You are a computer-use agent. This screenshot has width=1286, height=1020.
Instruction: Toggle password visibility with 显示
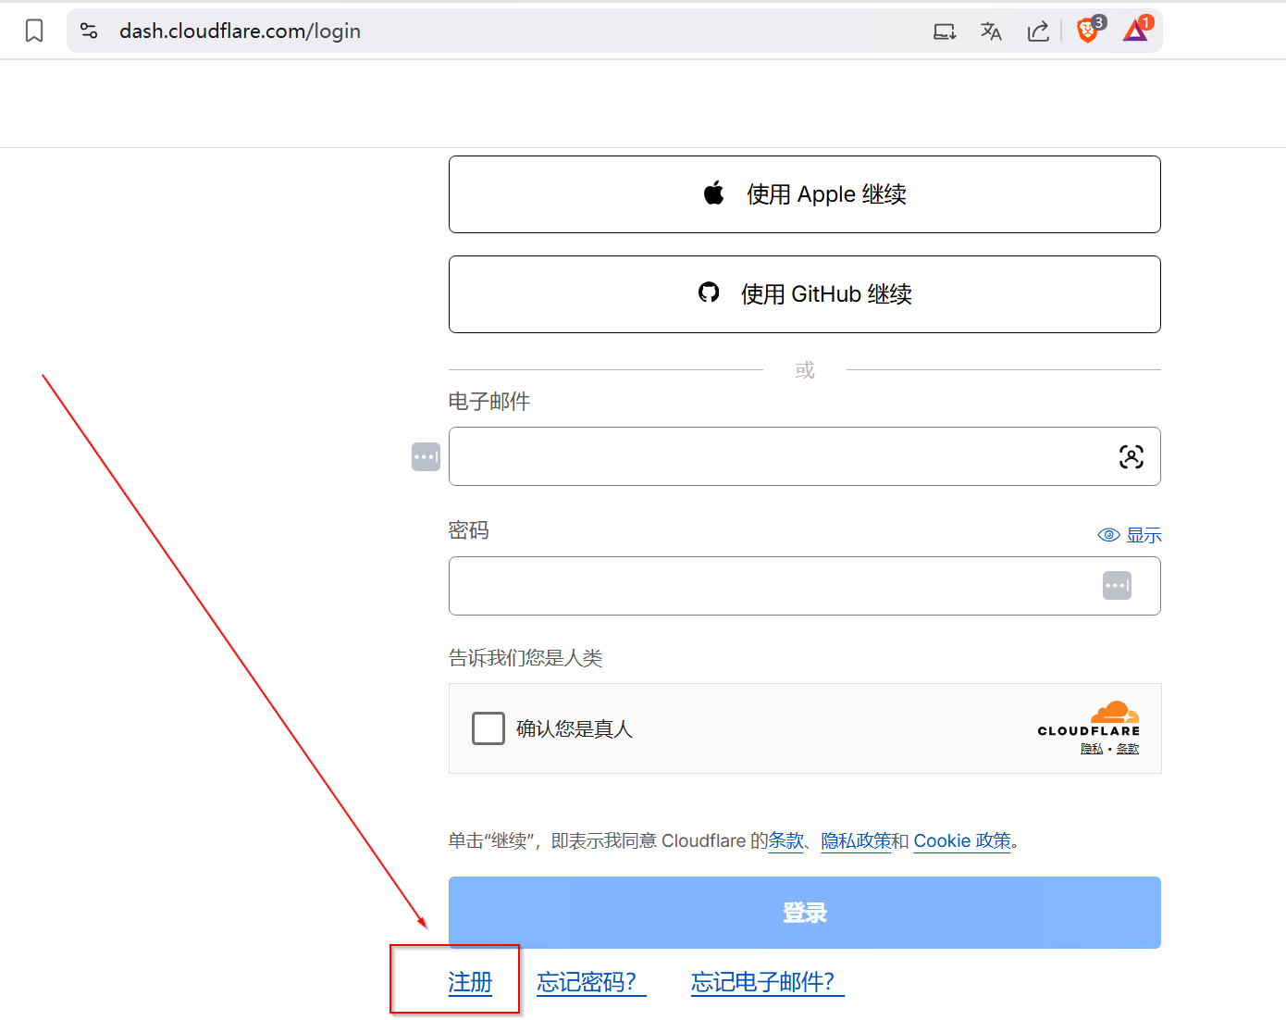pyautogui.click(x=1130, y=535)
